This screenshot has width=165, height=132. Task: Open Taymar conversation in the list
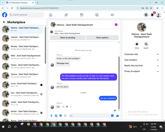click(x=22, y=76)
